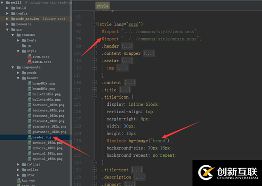Collapse the components folder arrow
Image resolution: width=262 pixels, height=186 pixels.
(x=12, y=67)
